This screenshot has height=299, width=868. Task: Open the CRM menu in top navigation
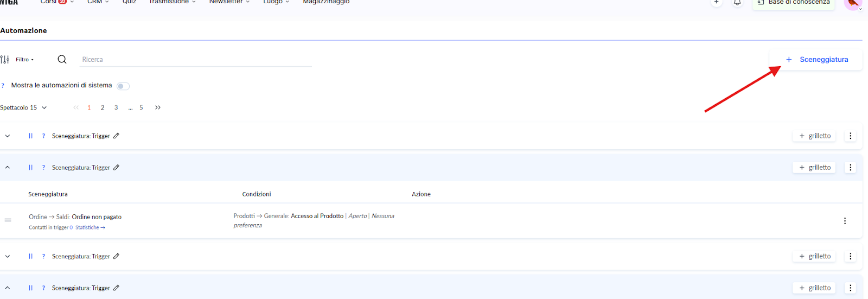[98, 2]
